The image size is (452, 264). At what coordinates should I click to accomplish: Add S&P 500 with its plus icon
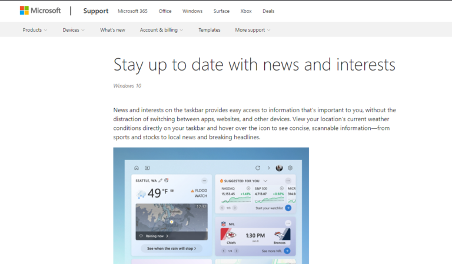(282, 188)
